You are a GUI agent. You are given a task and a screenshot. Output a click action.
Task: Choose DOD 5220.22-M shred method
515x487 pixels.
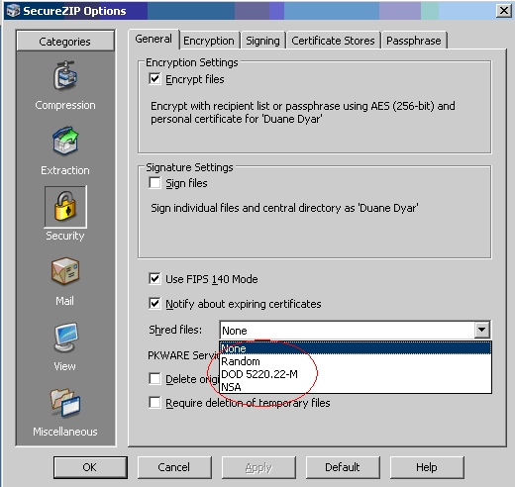point(356,374)
